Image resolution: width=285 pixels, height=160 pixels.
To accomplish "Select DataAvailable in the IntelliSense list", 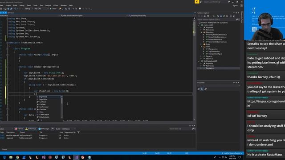I will point(49,117).
